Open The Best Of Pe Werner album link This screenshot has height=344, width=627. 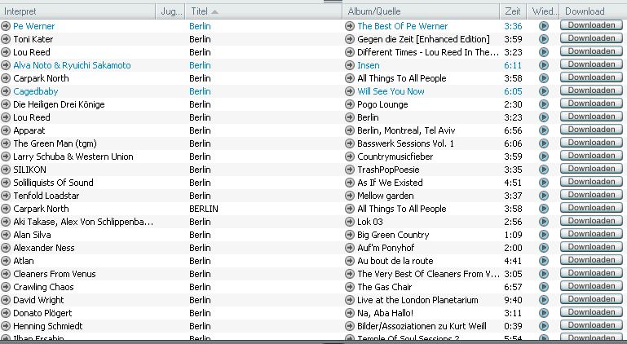402,26
